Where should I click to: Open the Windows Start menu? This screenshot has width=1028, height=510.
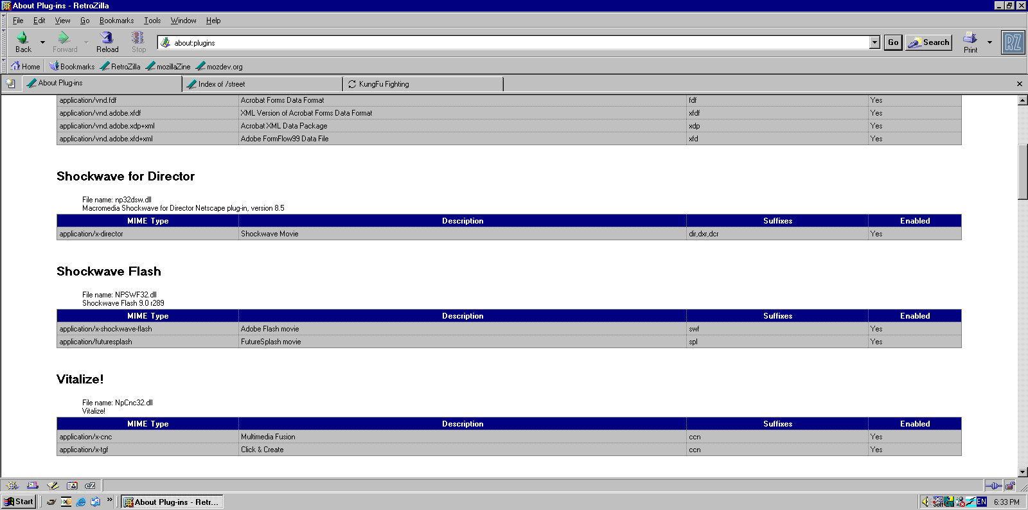(x=19, y=502)
